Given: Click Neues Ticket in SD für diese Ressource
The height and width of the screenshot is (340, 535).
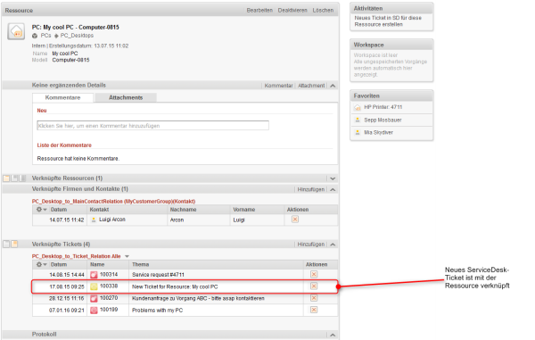Looking at the screenshot, I should click(x=388, y=21).
